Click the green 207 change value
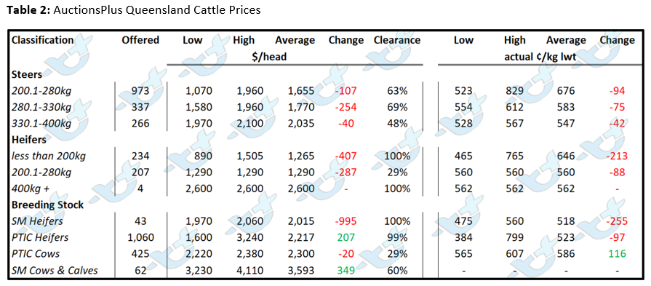 (346, 238)
